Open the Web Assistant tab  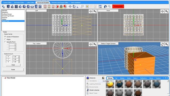(76, 2)
